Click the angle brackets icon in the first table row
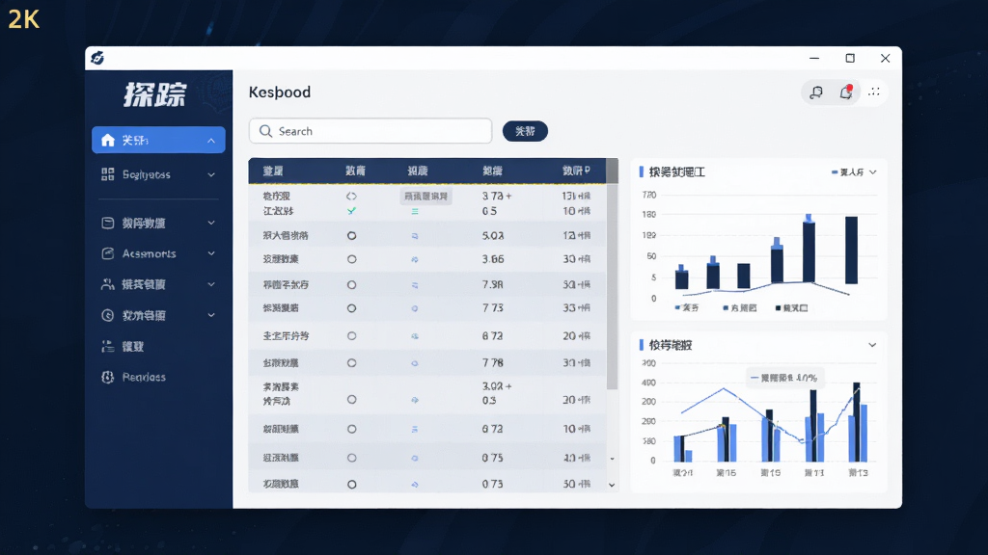The image size is (988, 555). pos(351,197)
